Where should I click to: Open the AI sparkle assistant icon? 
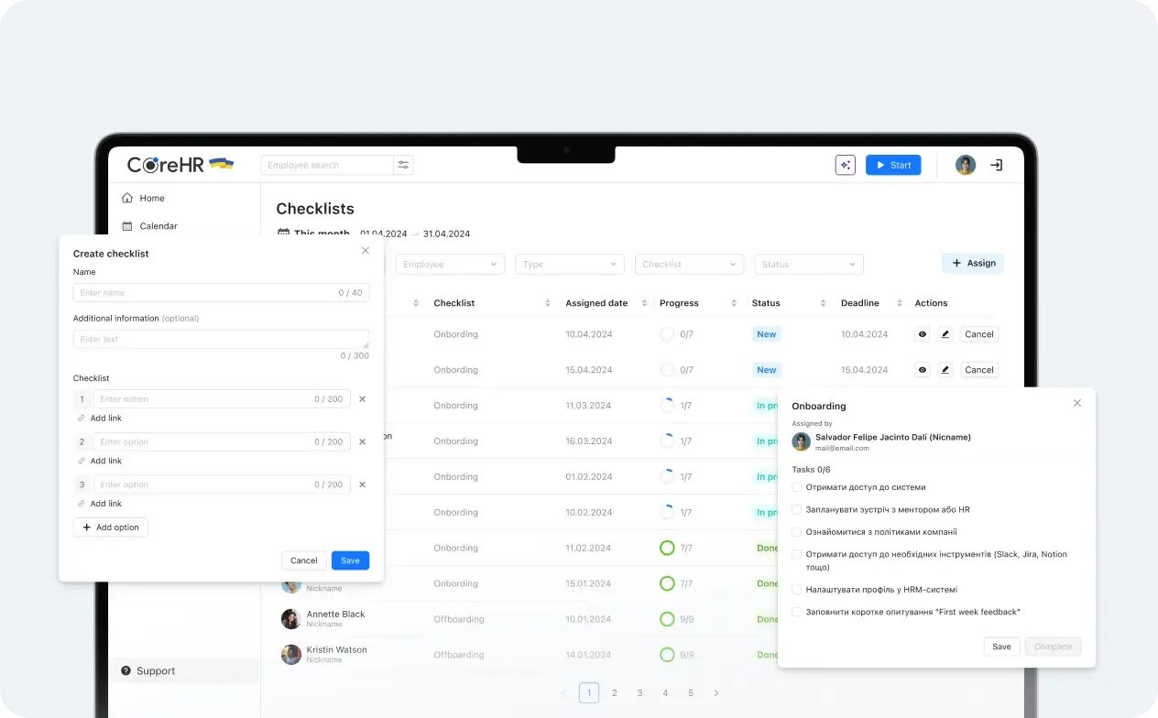pyautogui.click(x=845, y=165)
